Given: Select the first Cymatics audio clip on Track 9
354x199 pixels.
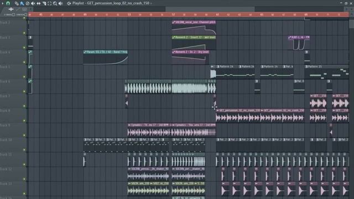Looking at the screenshot, I should 149,130.
